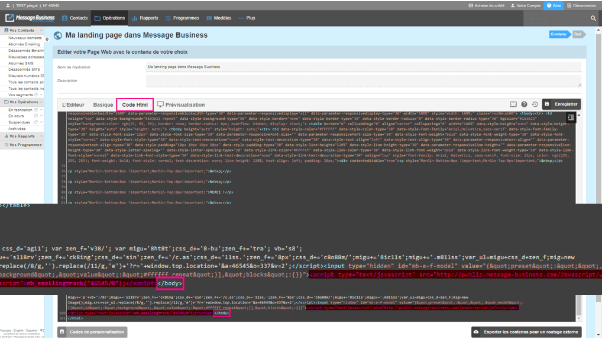Click into the Description text area
The height and width of the screenshot is (340, 602).
(x=363, y=81)
